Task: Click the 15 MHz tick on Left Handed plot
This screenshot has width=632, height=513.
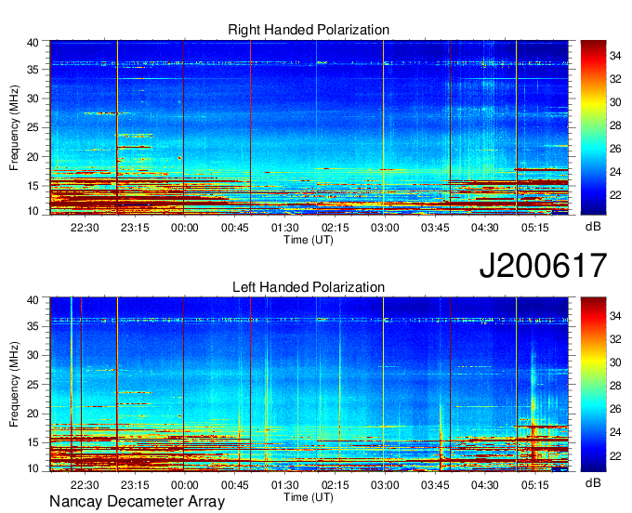Action: (33, 442)
